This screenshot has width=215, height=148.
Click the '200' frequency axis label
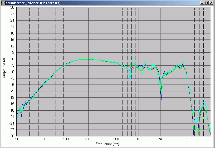(x=87, y=139)
